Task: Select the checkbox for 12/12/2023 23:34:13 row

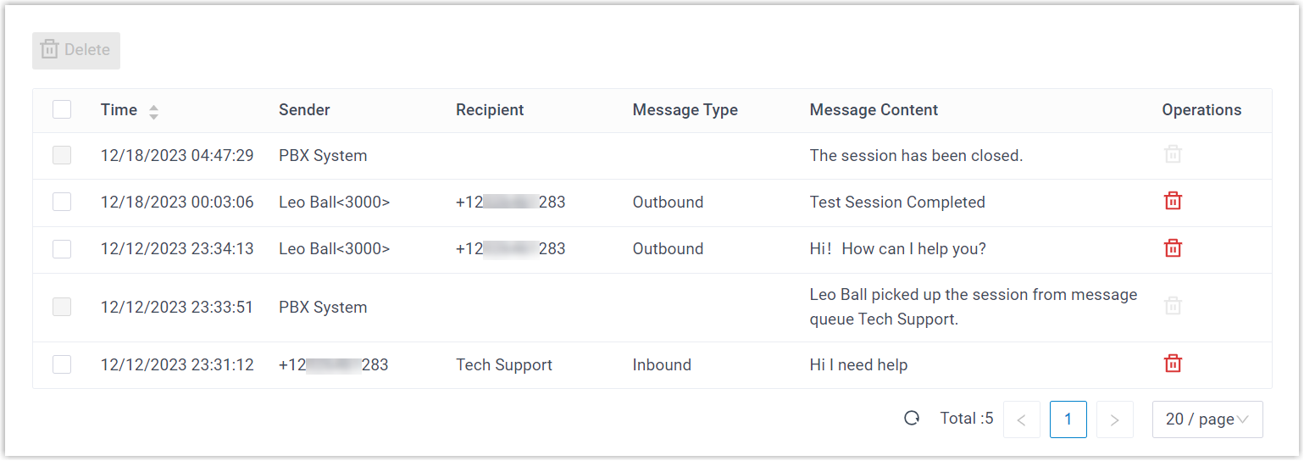Action: click(62, 248)
